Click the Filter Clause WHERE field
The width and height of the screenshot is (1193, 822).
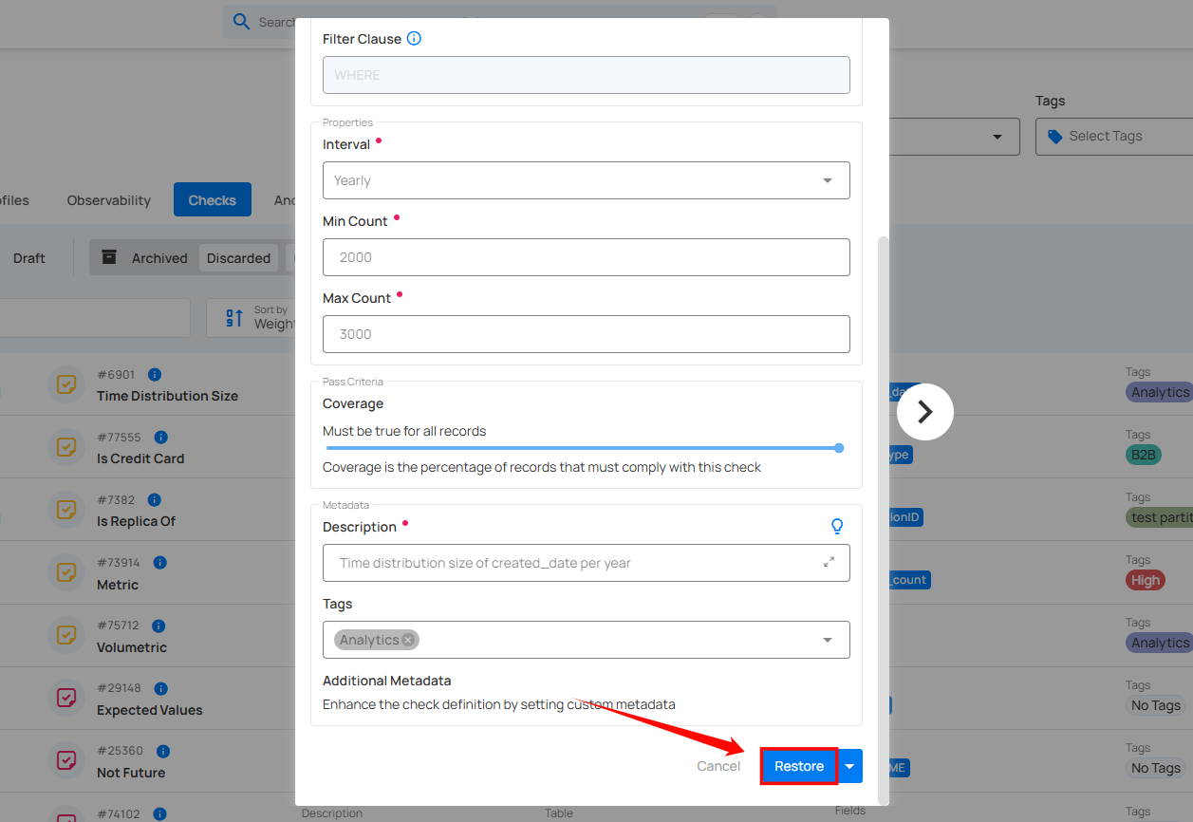click(x=587, y=75)
